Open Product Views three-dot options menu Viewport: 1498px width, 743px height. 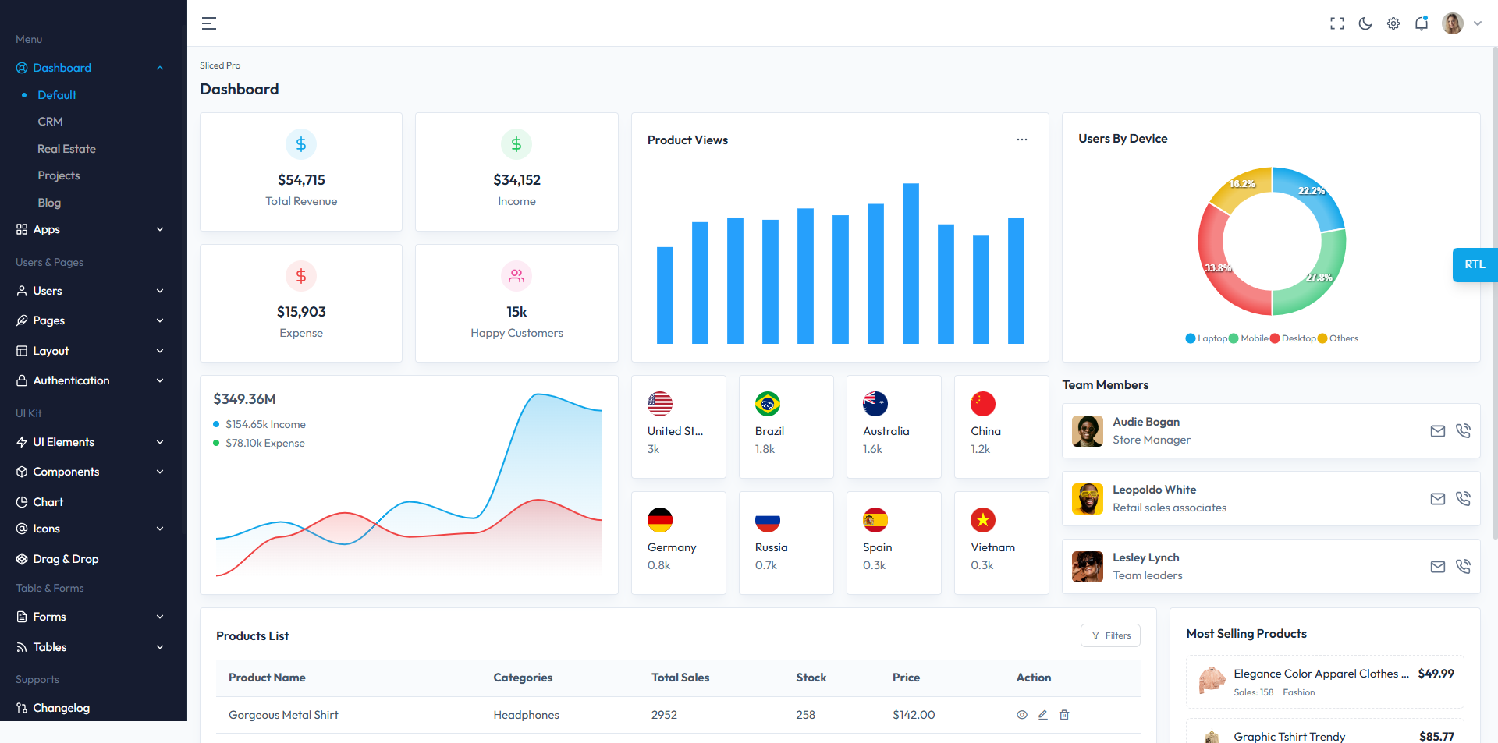tap(1021, 140)
